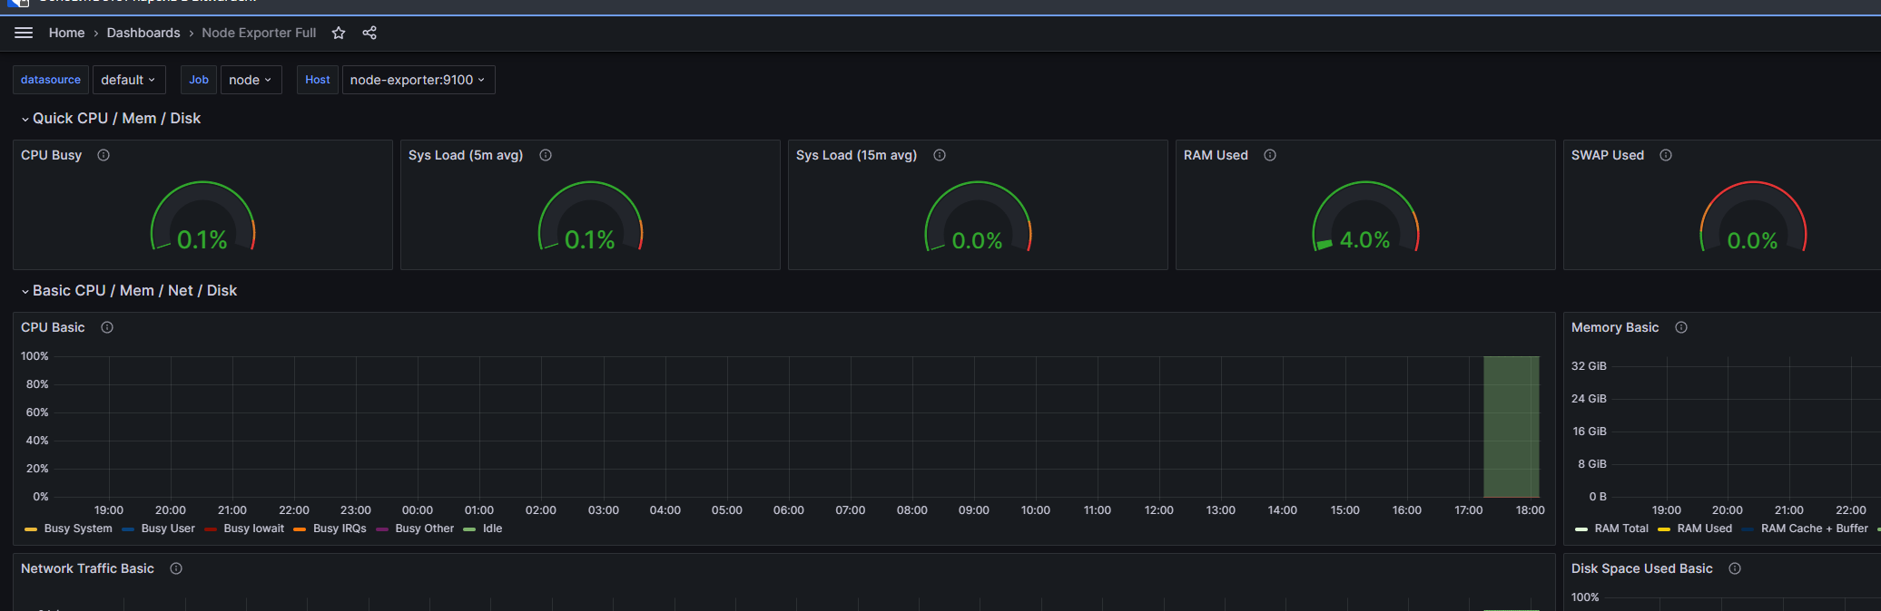The height and width of the screenshot is (611, 1881).
Task: Collapse Quick CPU / Mem / Disk row
Action: click(116, 119)
